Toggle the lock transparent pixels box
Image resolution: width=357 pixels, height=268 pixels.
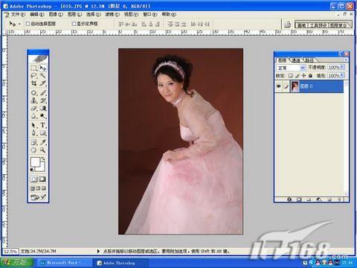click(x=290, y=75)
